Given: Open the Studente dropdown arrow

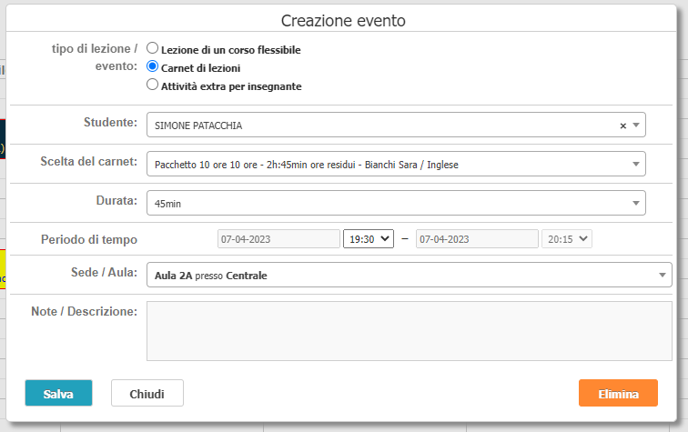Looking at the screenshot, I should click(636, 125).
